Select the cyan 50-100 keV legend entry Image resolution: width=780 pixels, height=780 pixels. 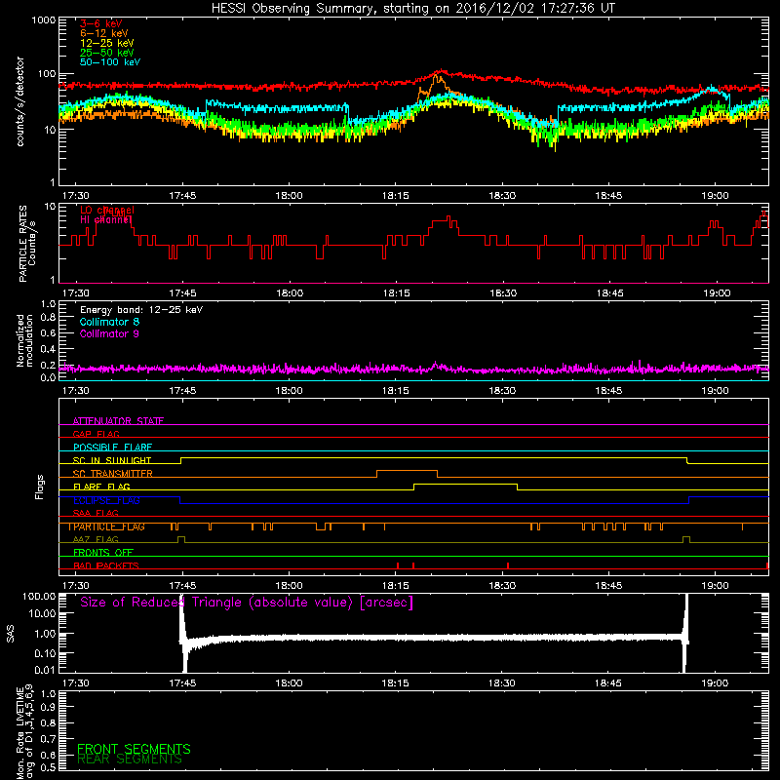coord(110,62)
